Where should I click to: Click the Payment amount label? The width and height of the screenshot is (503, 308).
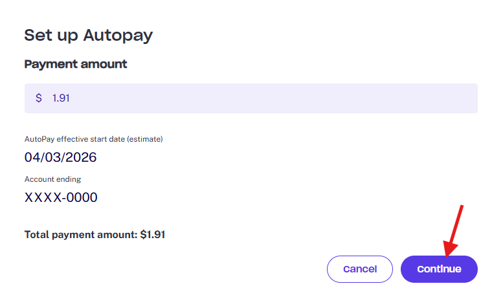click(76, 64)
